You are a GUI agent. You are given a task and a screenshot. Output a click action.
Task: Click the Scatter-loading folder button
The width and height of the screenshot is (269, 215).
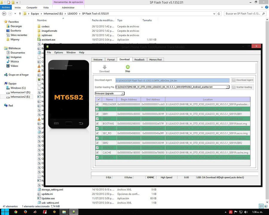(242, 87)
